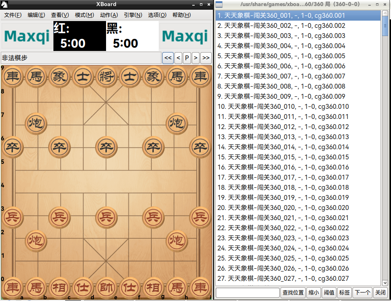Pick the red soldier on file a
Screen dimensions: 391x301
[x=13, y=217]
